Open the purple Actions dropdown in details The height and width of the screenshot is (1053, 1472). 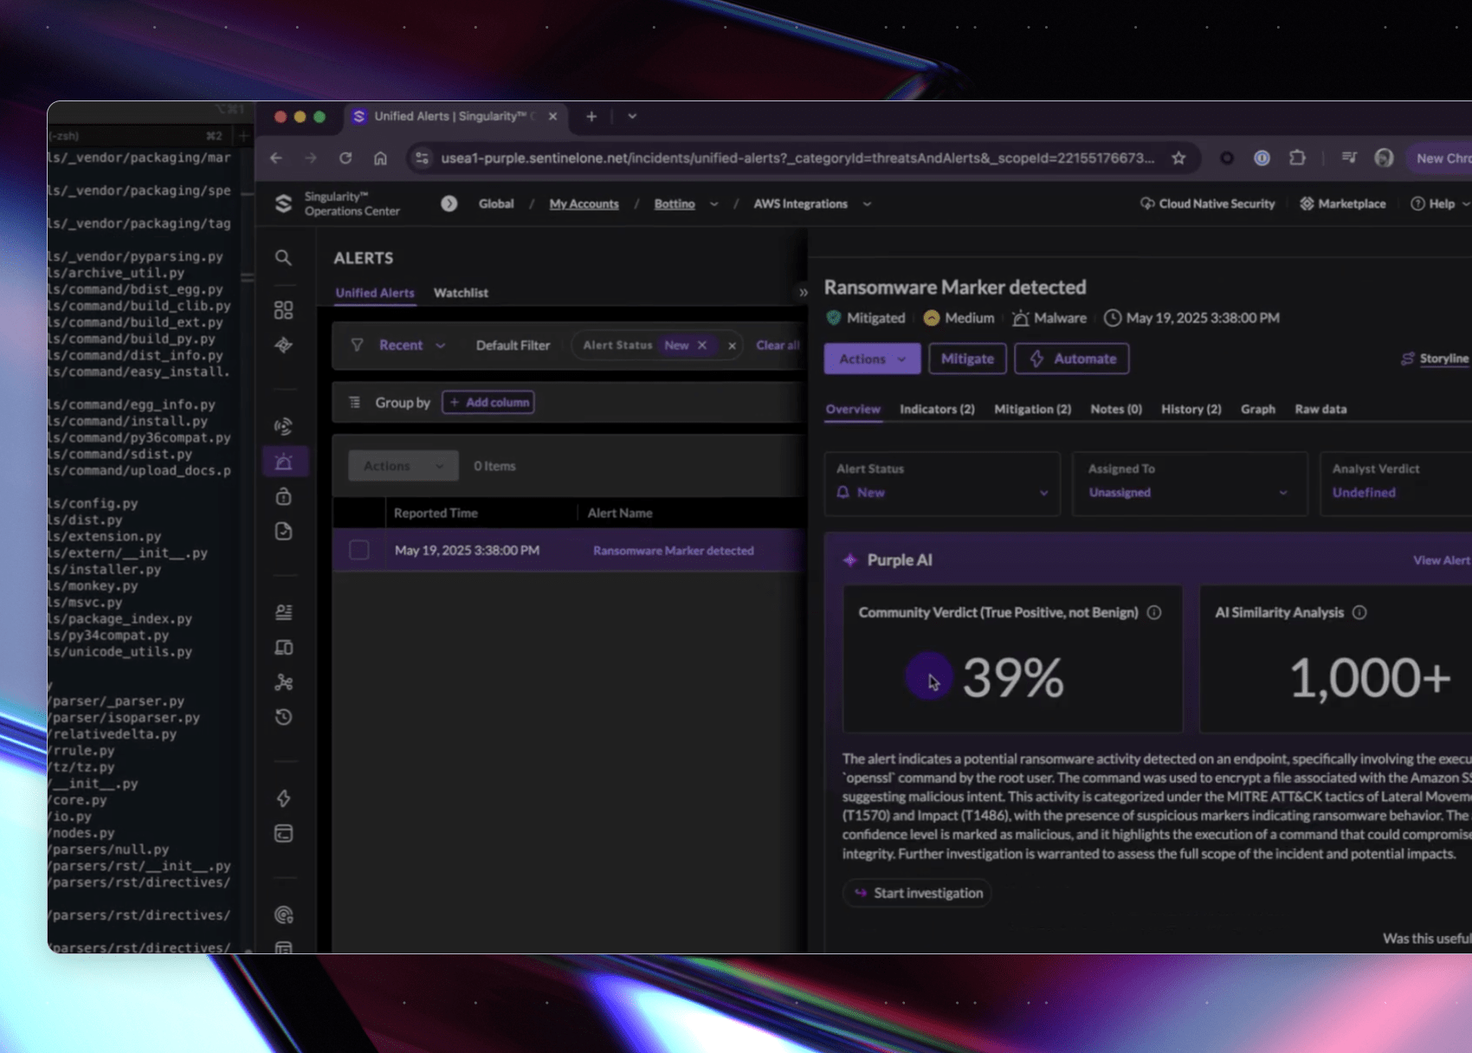click(872, 359)
